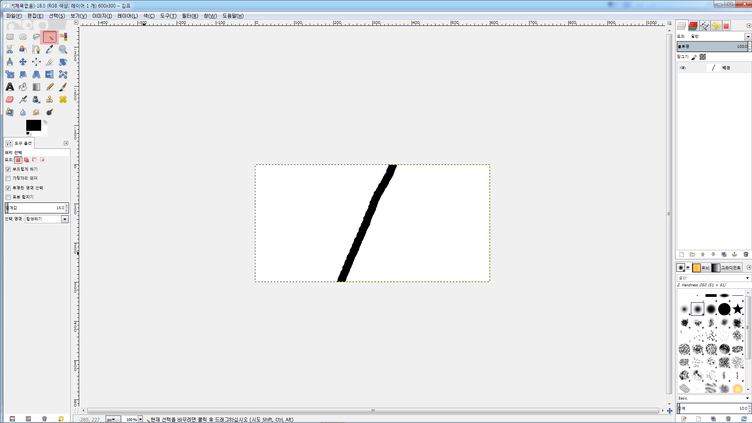Select the Zoom magnifier tool
The height and width of the screenshot is (423, 752).
click(63, 49)
